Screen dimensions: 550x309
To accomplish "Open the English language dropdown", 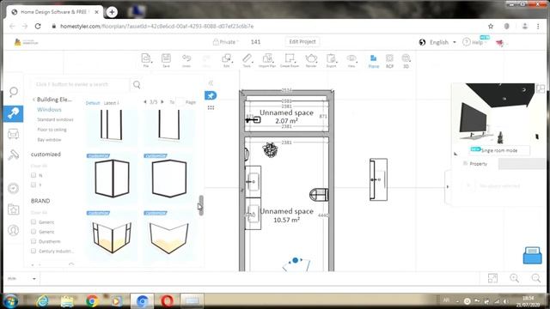I will click(x=437, y=42).
